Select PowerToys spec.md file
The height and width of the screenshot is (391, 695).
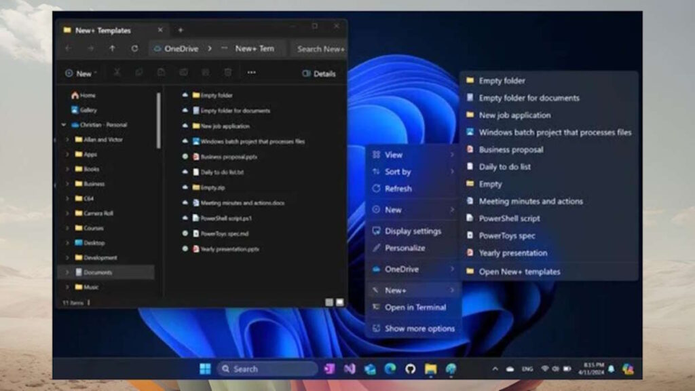point(221,234)
